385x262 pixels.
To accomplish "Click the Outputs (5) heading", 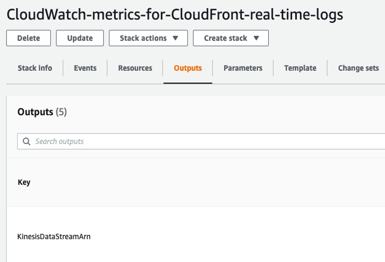I will pos(42,112).
